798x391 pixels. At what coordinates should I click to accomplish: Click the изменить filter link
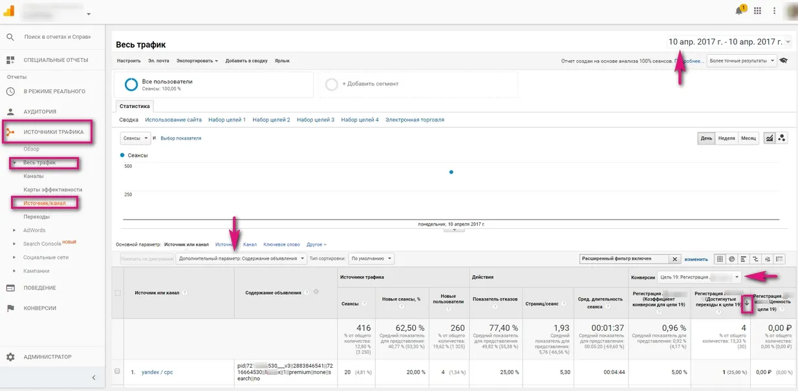696,259
